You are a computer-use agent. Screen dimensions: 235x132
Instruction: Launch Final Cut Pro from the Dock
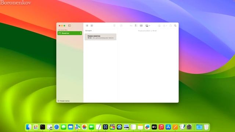tap(112, 127)
